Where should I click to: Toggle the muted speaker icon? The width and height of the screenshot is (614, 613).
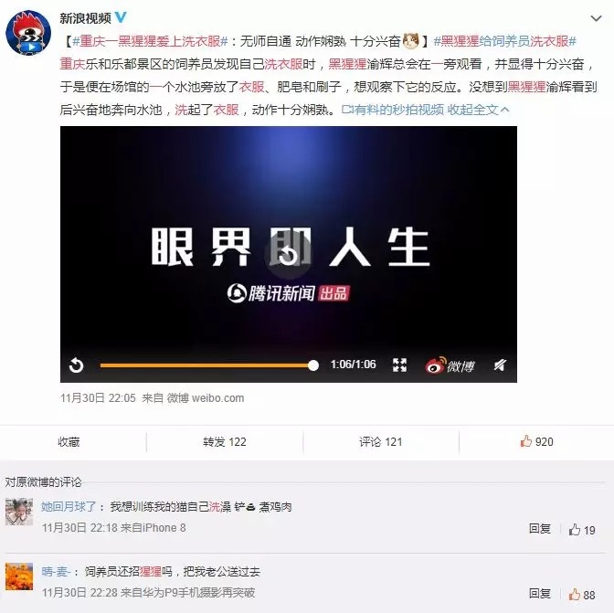coord(499,365)
